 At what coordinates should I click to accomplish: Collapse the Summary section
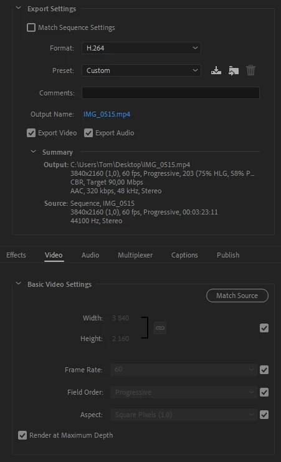click(33, 152)
